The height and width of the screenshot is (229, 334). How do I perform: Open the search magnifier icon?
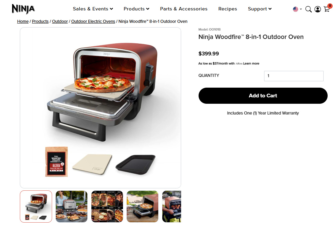[308, 9]
